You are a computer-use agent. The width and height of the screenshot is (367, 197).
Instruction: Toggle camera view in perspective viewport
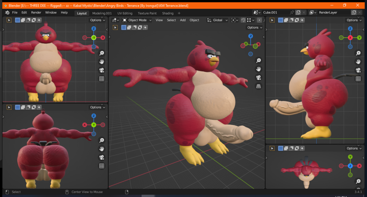(259, 78)
